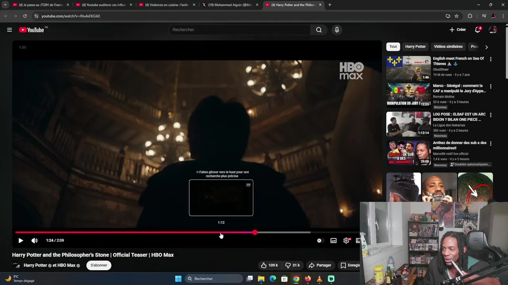Image resolution: width=508 pixels, height=285 pixels.
Task: Open the Harry Potter channel avatar
Action: click(16, 265)
